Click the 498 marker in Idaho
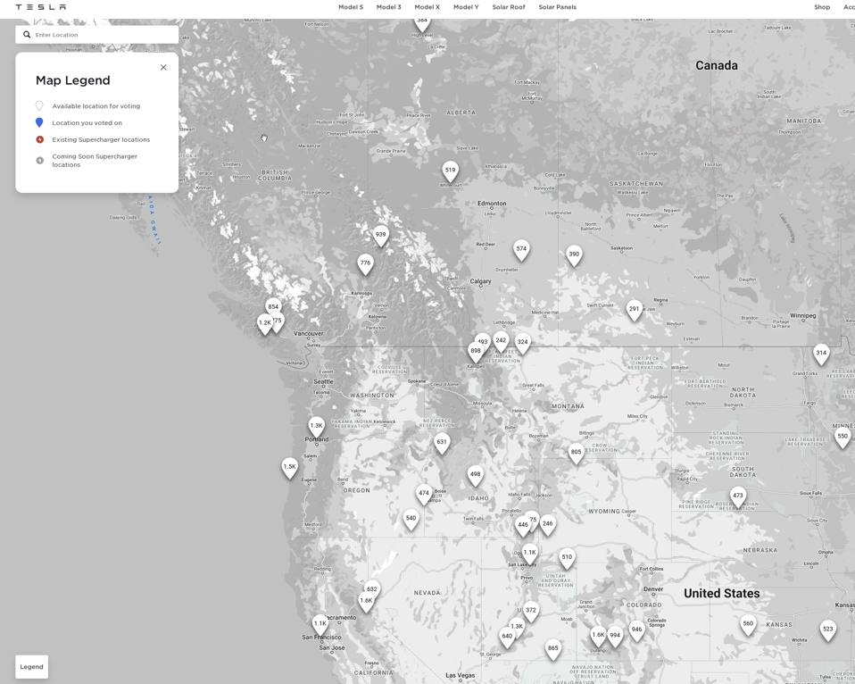This screenshot has height=684, width=855. [x=476, y=474]
